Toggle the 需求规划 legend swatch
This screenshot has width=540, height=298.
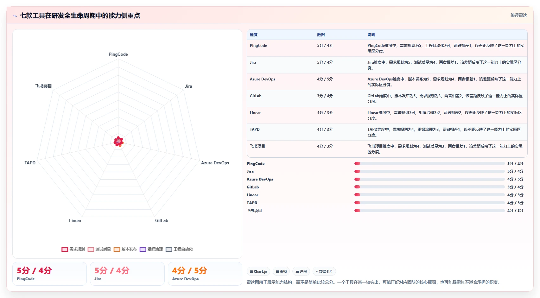tap(65, 250)
